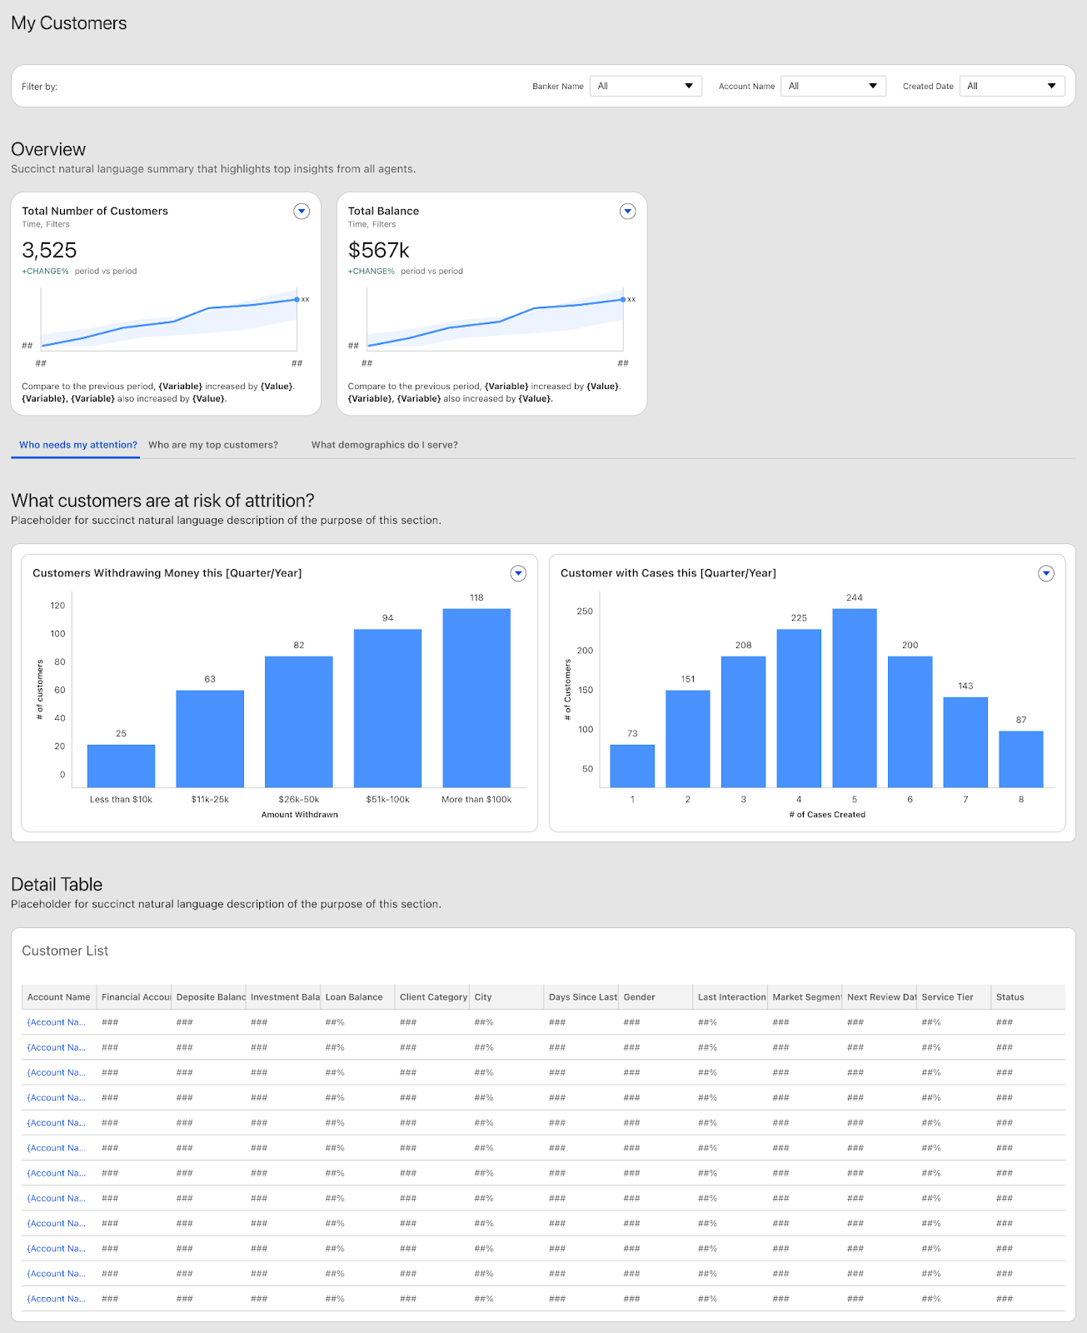
Task: Click the 'Less than $10k' bar with 25 customers
Action: [121, 766]
